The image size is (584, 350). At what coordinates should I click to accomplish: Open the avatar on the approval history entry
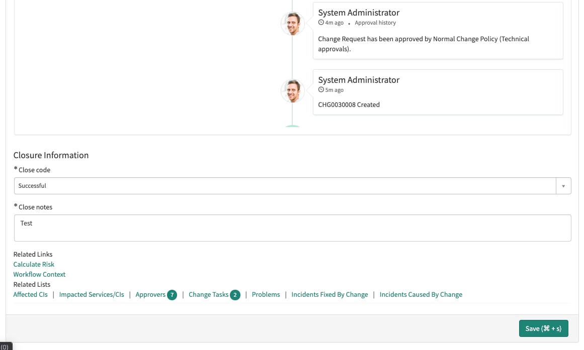(292, 23)
